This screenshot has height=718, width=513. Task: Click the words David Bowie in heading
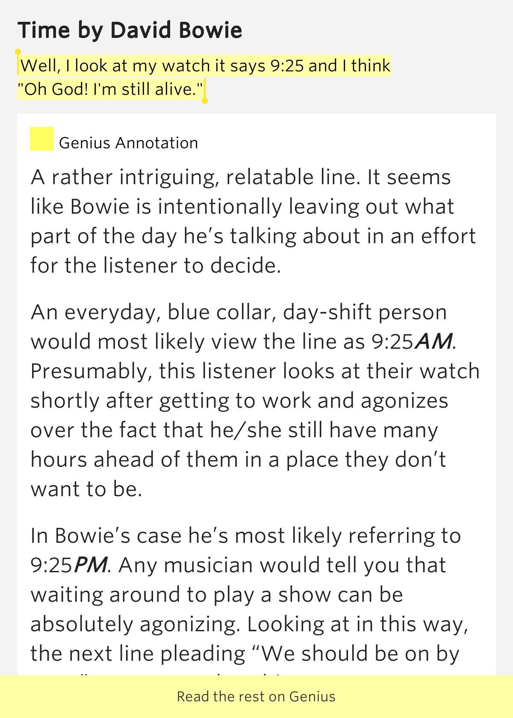click(176, 30)
